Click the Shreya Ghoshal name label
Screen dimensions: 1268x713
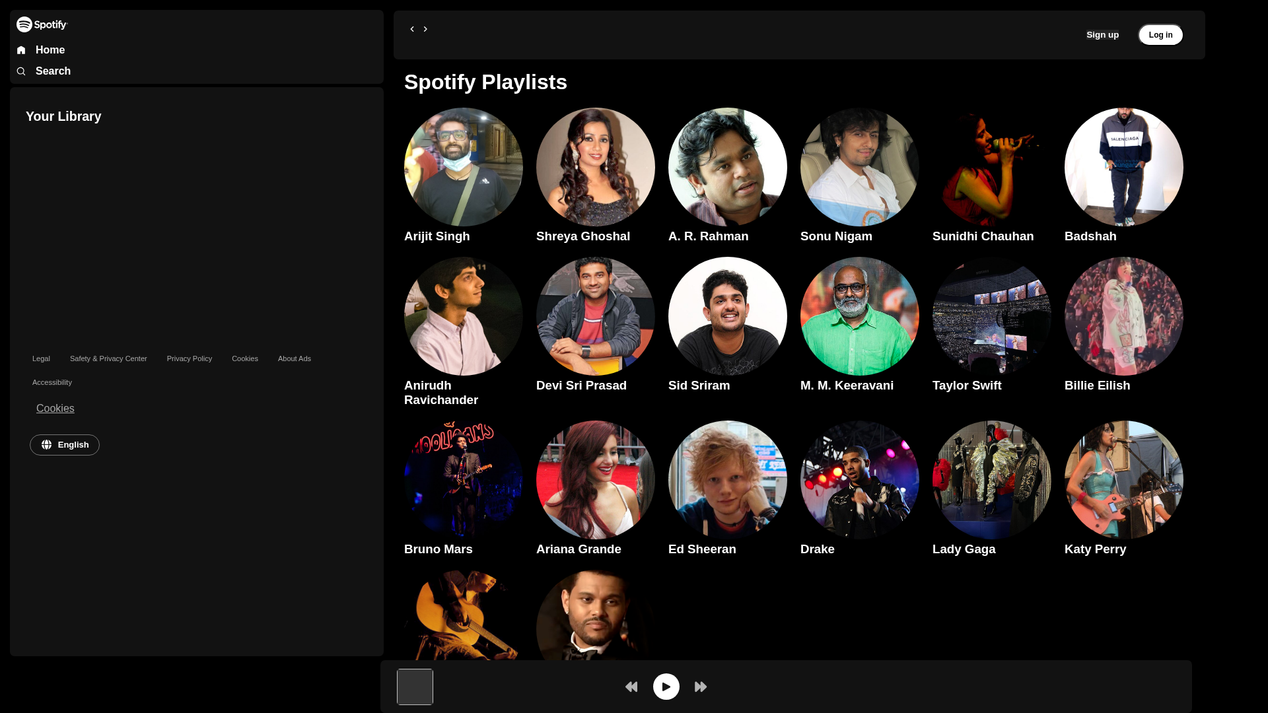coord(583,236)
